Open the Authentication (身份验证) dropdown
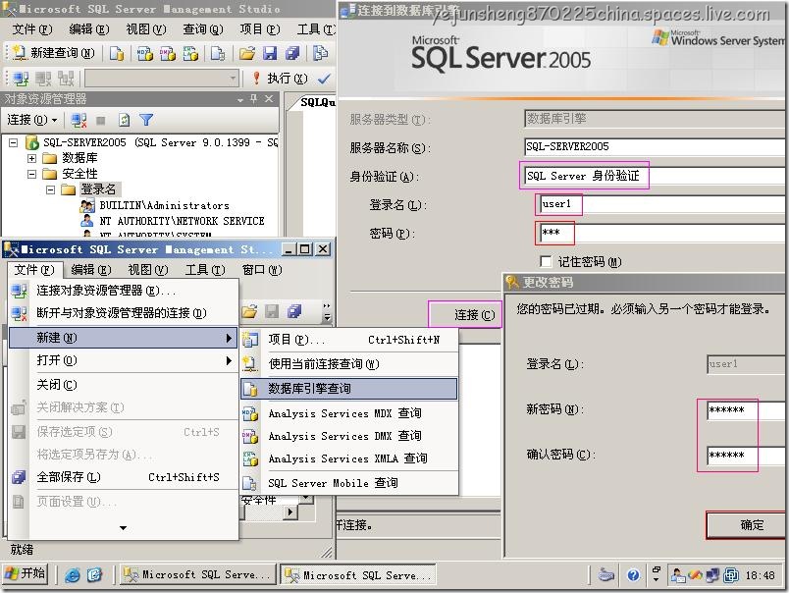Screen dimensions: 789x593 [655, 176]
